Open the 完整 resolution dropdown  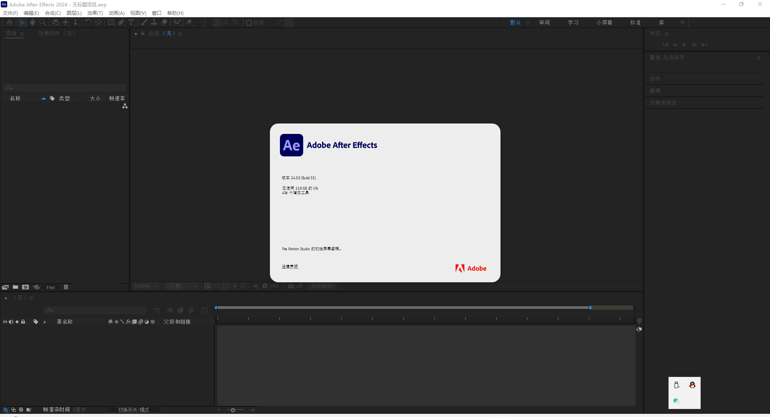pos(182,286)
